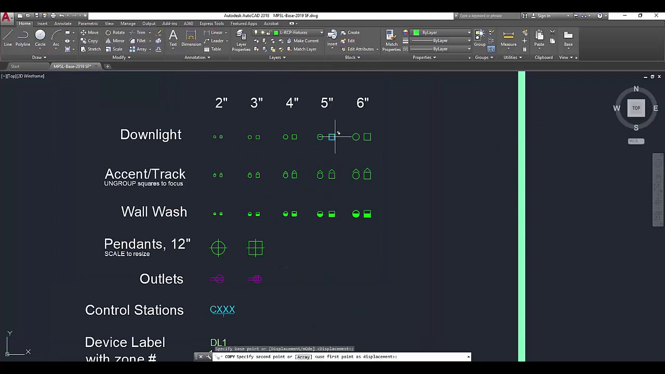665x374 pixels.
Task: Select the Circle tool
Action: (40, 38)
